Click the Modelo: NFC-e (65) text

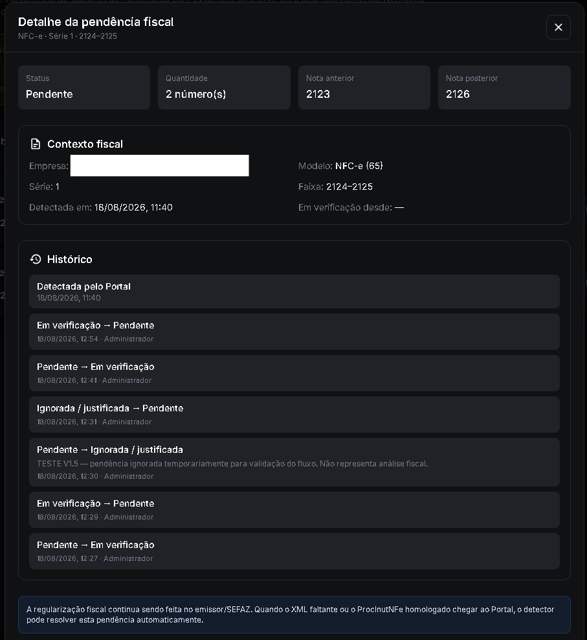(340, 166)
